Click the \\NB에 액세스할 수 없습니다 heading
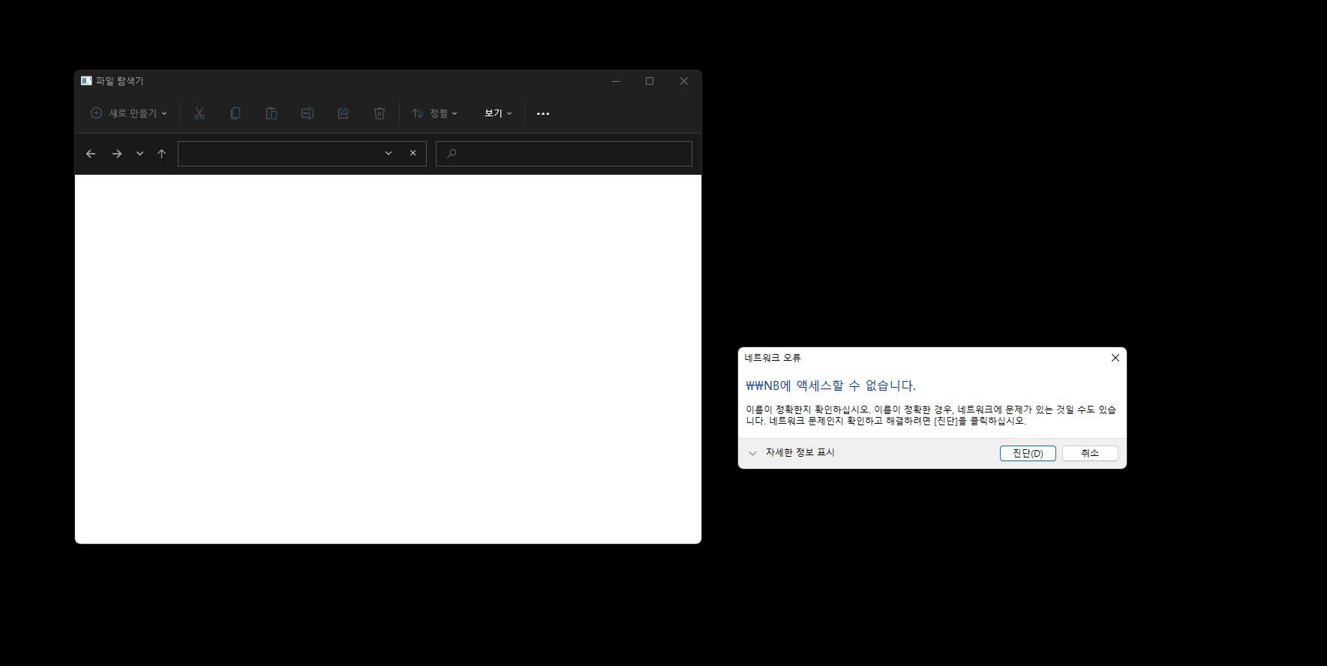 tap(830, 385)
